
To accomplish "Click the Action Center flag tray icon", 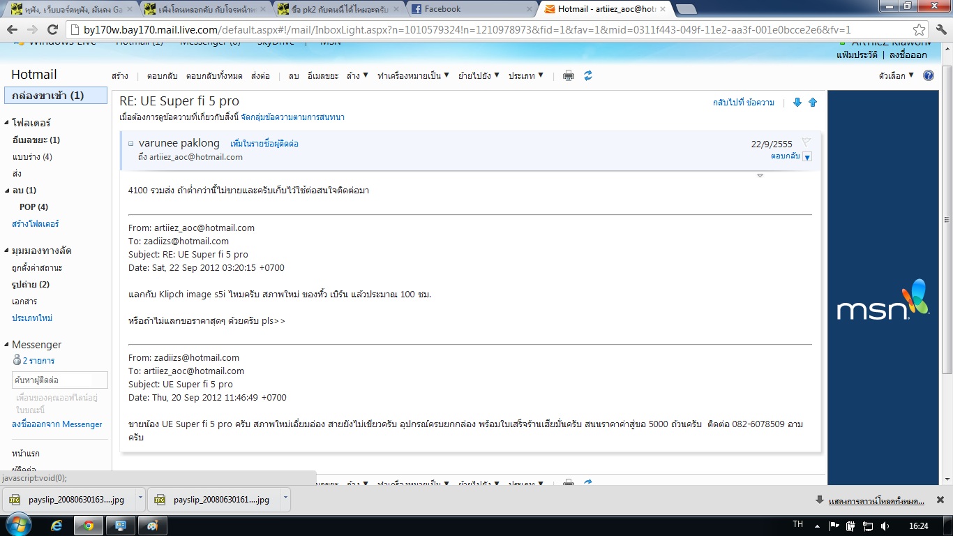I will pyautogui.click(x=834, y=526).
